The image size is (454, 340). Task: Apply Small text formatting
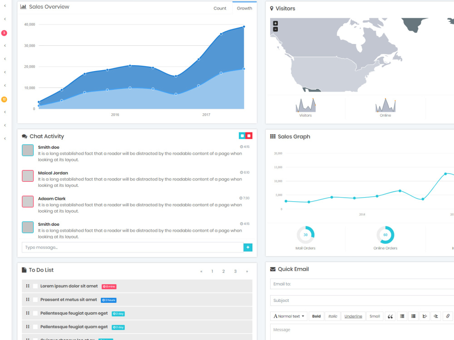pos(375,316)
